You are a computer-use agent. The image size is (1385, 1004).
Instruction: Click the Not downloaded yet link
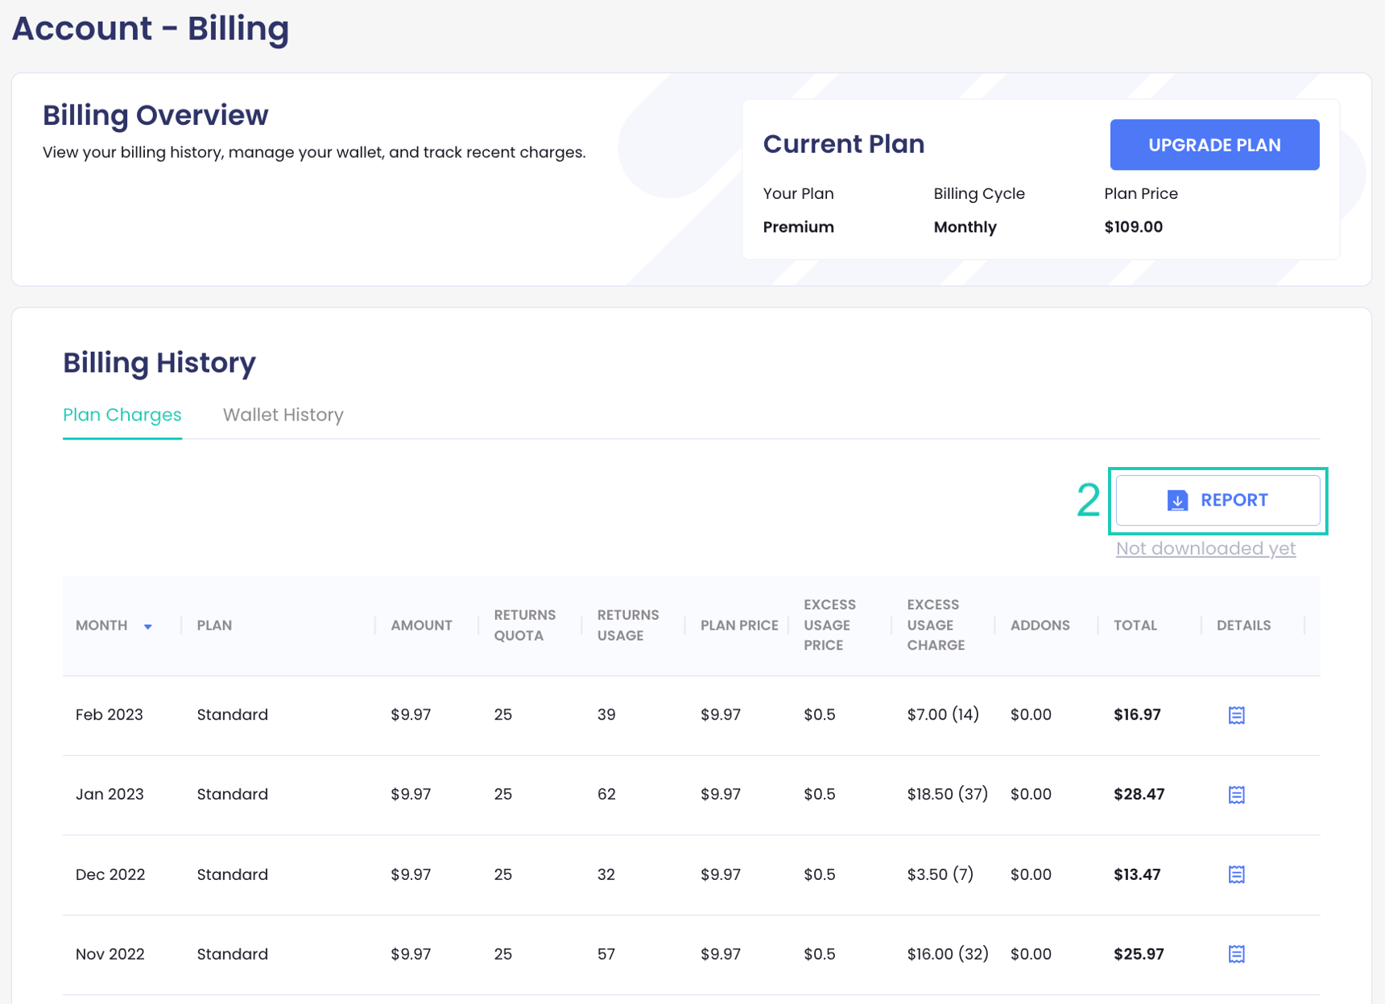click(1205, 548)
